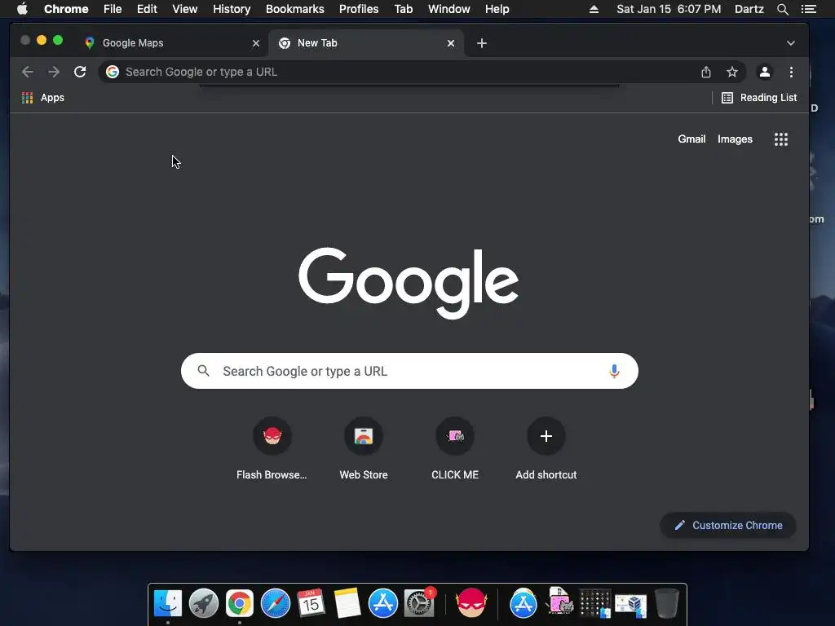Open Finder from the Dock
The width and height of the screenshot is (835, 626).
click(168, 603)
